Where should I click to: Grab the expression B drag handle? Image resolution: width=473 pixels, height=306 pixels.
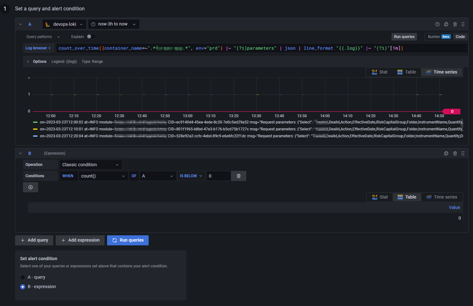click(463, 153)
